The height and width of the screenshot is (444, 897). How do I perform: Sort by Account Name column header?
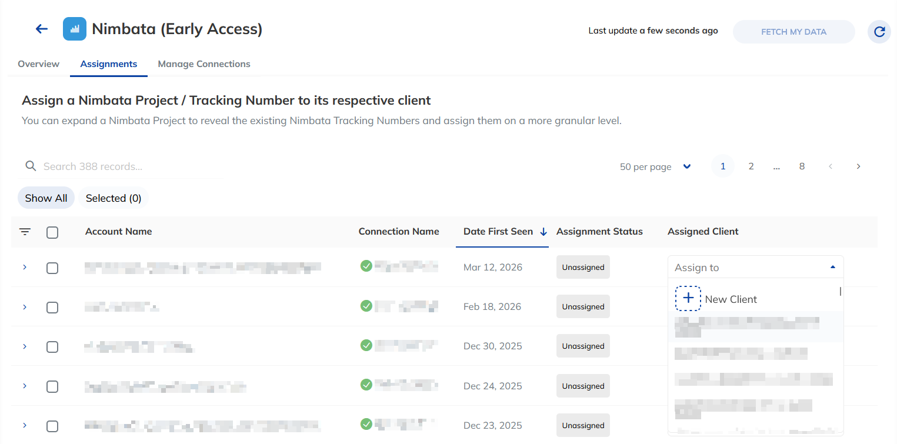pyautogui.click(x=118, y=232)
